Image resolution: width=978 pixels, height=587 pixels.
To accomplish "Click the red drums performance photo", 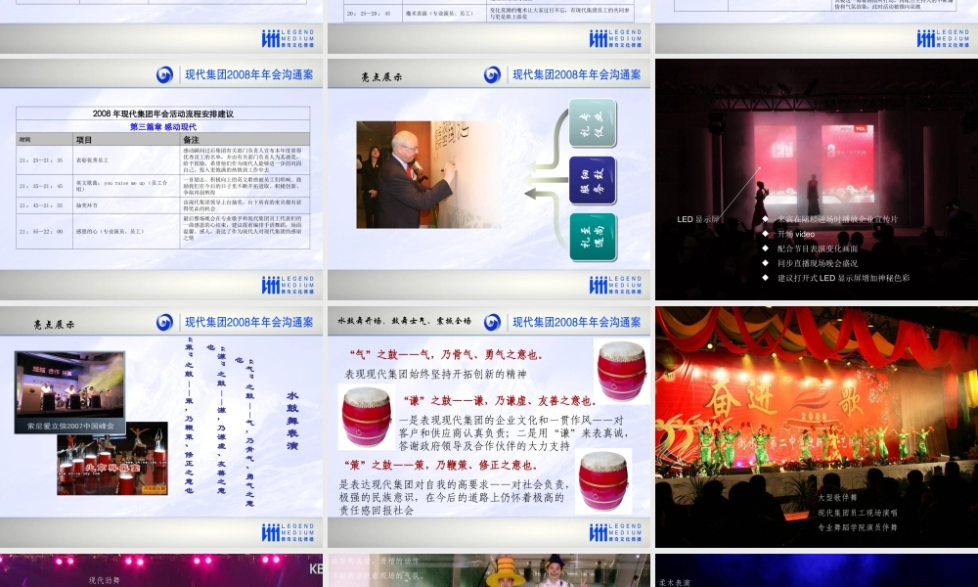I will [112, 461].
